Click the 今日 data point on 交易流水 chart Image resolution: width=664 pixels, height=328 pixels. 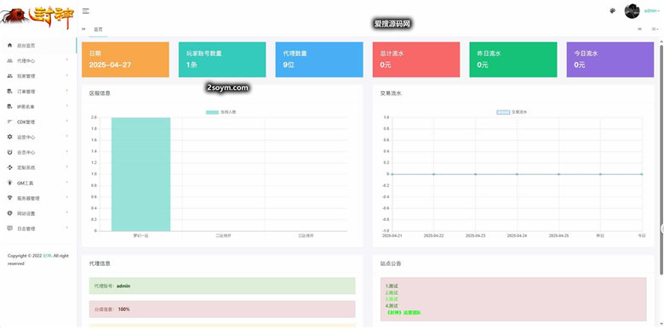click(642, 174)
